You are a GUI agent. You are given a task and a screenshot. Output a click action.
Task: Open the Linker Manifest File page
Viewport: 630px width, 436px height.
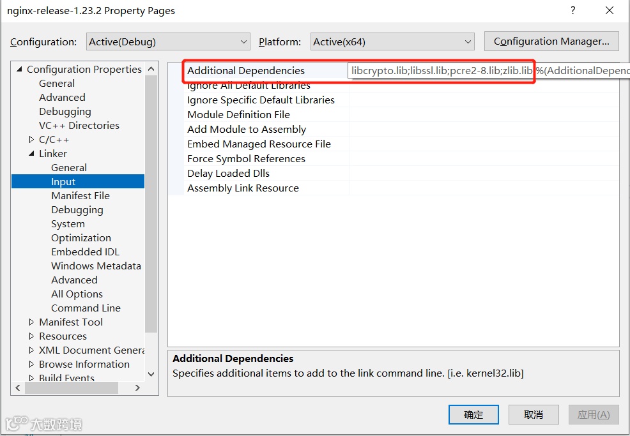pyautogui.click(x=81, y=195)
